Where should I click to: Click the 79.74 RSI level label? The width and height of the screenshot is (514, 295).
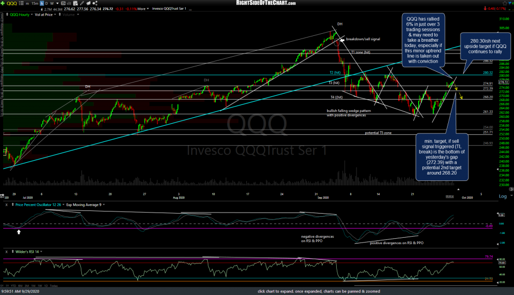489,256
